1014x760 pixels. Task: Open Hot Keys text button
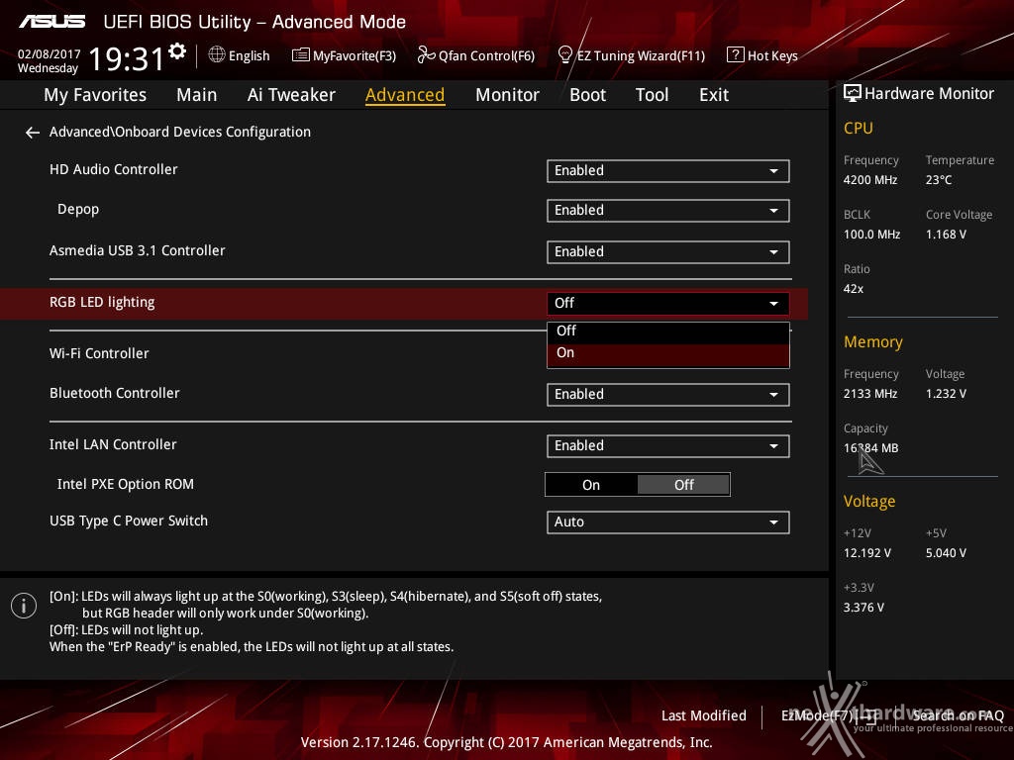click(x=772, y=56)
